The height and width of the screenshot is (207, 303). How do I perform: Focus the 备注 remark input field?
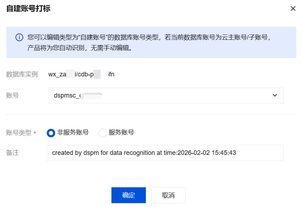(165, 153)
